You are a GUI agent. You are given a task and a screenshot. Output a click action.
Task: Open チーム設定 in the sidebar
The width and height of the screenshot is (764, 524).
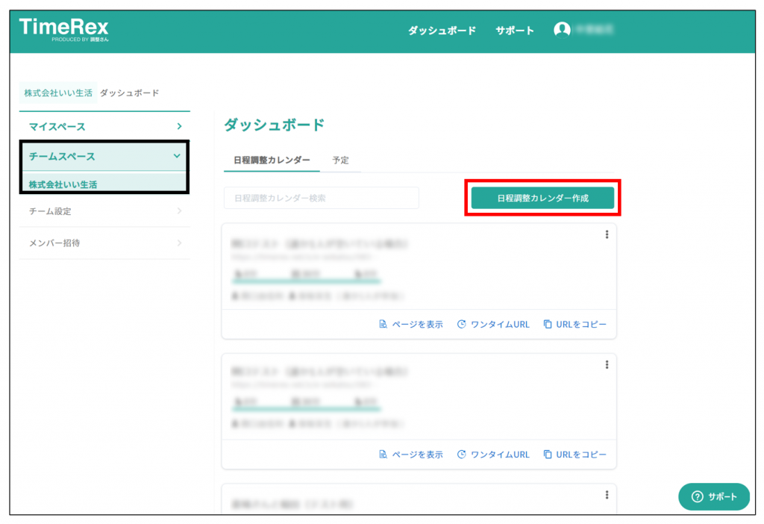click(104, 211)
